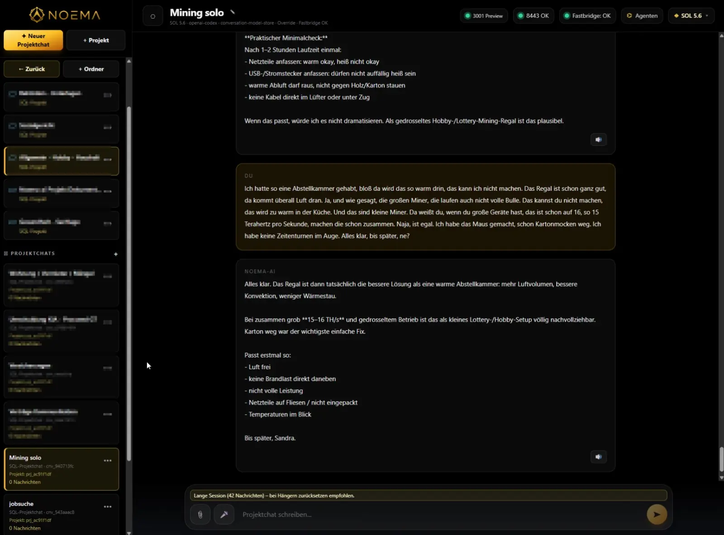
Task: Click the pencil icon next to Mining solo title
Action: (x=233, y=12)
